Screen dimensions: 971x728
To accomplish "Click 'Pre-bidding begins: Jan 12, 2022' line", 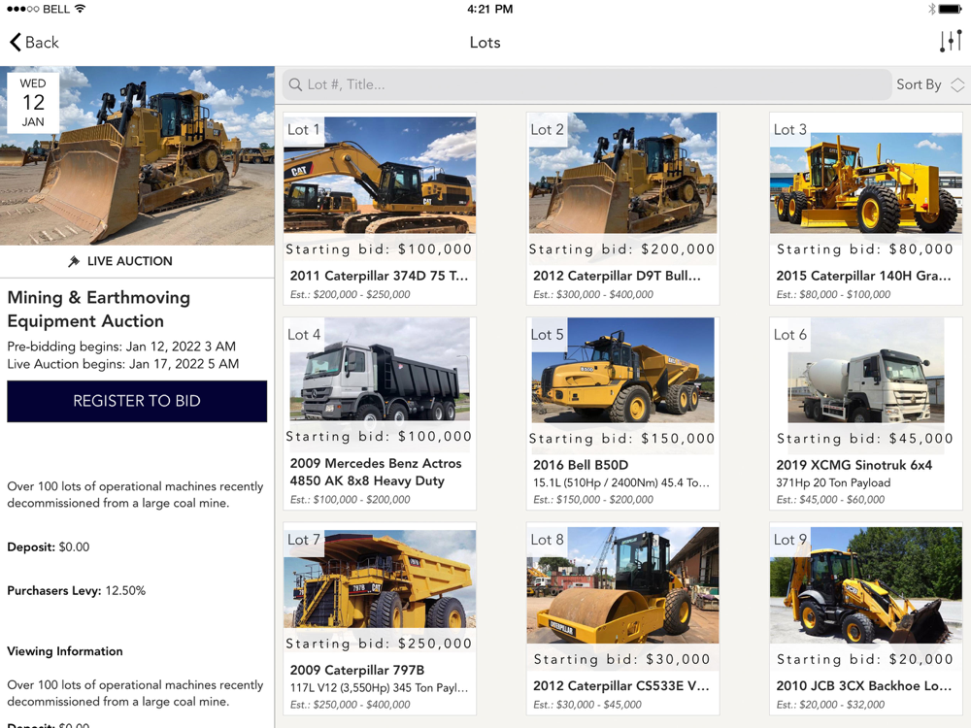I will click(121, 347).
